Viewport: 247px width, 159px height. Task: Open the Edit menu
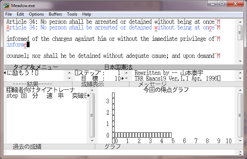[20, 14]
